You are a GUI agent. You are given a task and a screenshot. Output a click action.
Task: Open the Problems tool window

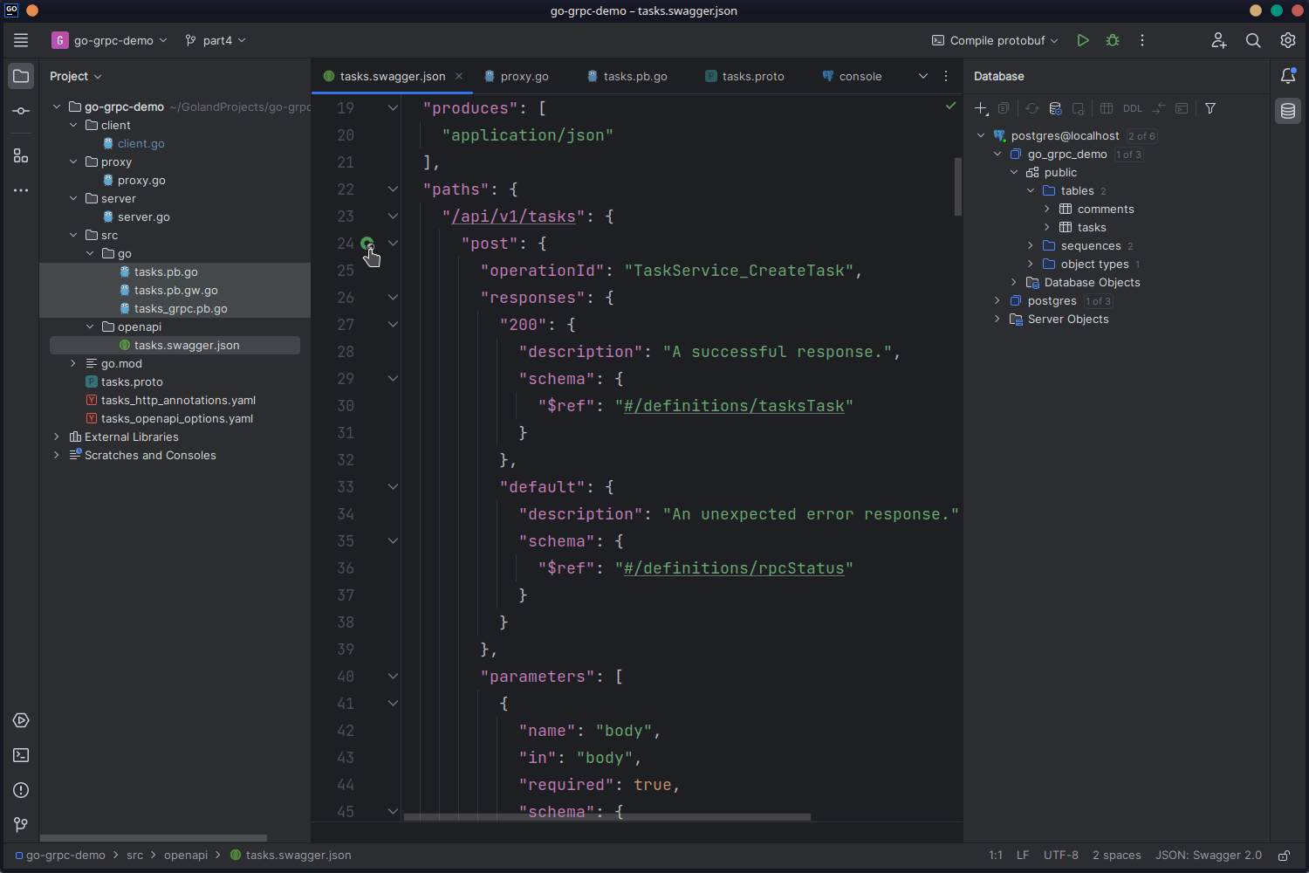click(21, 790)
